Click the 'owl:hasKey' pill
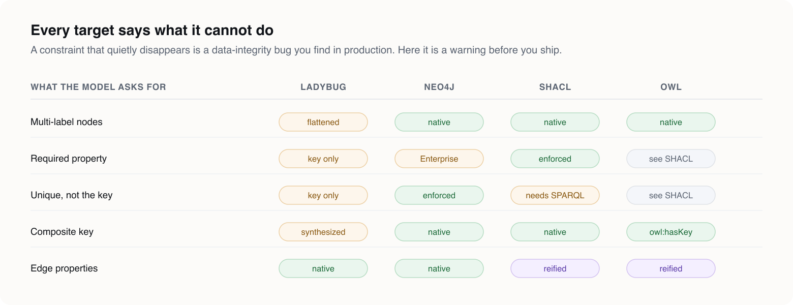Viewport: 793px width, 305px height. tap(671, 232)
